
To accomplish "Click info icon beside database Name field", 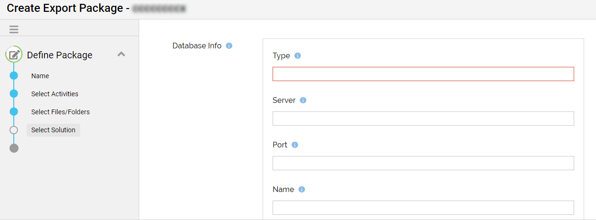I will pyautogui.click(x=302, y=189).
